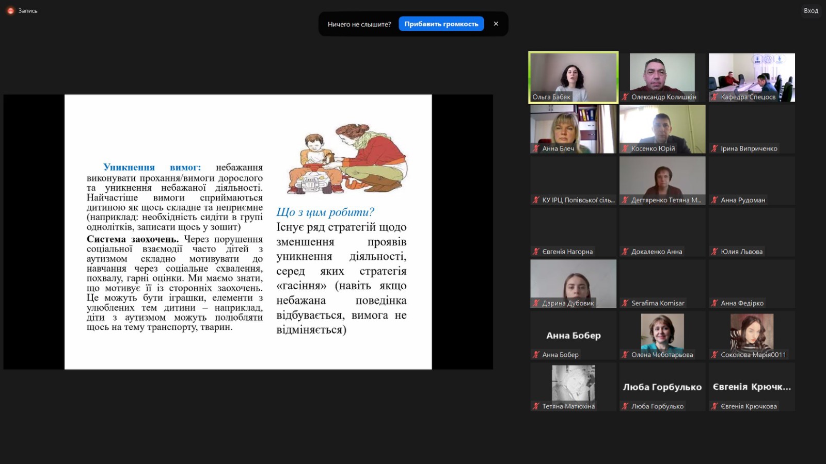Viewport: 826px width, 464px height.
Task: Click muted mic icon for Ірина Виприченко
Action: [x=714, y=148]
